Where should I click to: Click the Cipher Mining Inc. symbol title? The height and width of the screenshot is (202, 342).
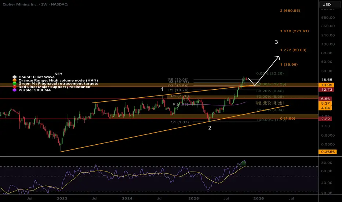20,4
